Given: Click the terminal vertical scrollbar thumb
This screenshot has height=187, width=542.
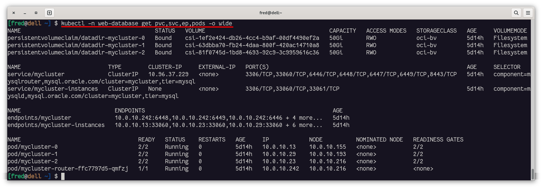Looking at the screenshot, I should 533,174.
